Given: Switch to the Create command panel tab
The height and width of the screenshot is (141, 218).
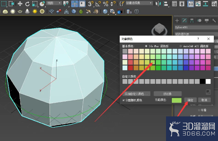Looking at the screenshot, I should (177, 20).
